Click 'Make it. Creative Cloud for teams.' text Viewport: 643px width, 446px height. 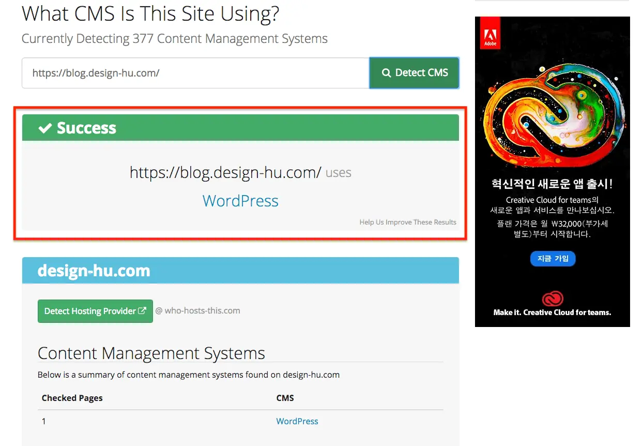click(x=552, y=313)
